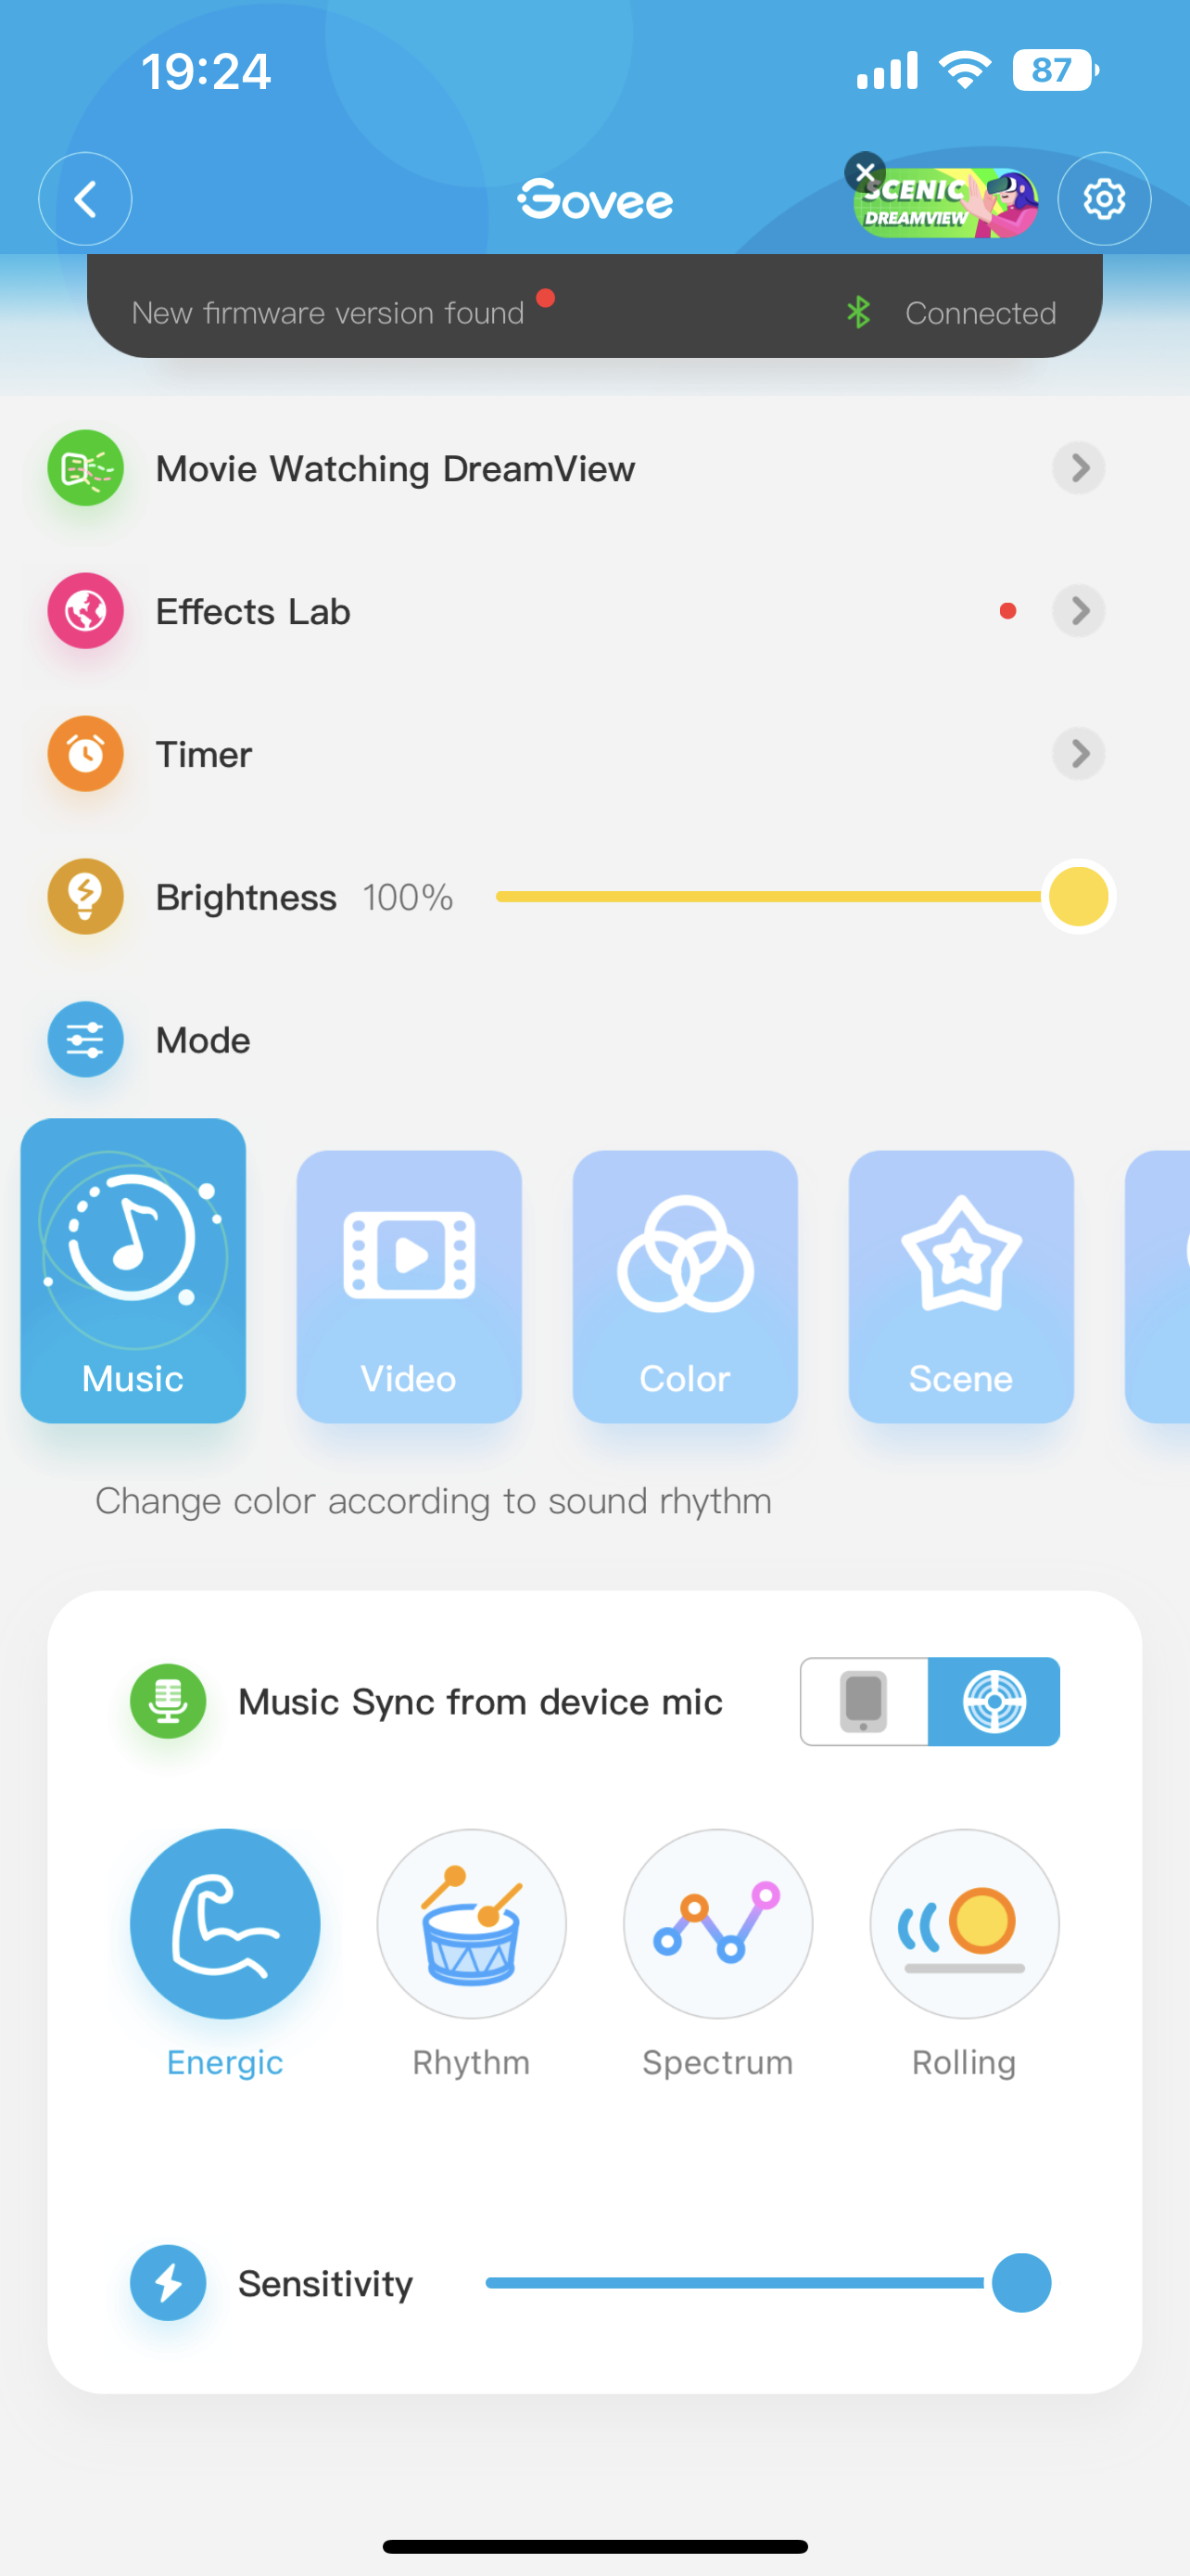The image size is (1190, 2576).
Task: Open the Scenic DreamView promotion banner
Action: point(947,203)
